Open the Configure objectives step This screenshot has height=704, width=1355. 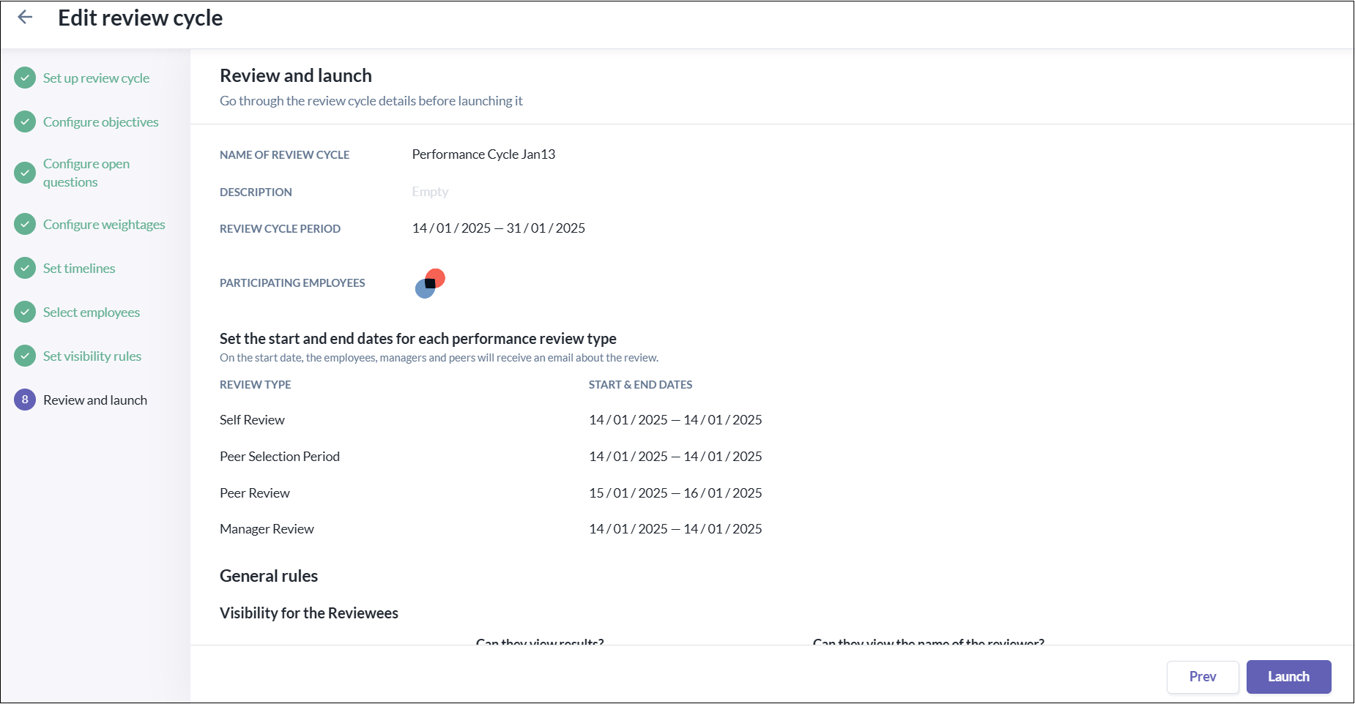point(101,122)
